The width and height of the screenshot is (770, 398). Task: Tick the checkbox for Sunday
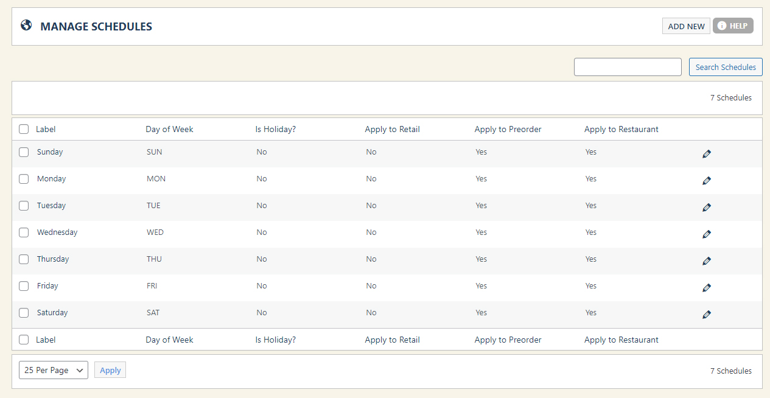coord(24,152)
